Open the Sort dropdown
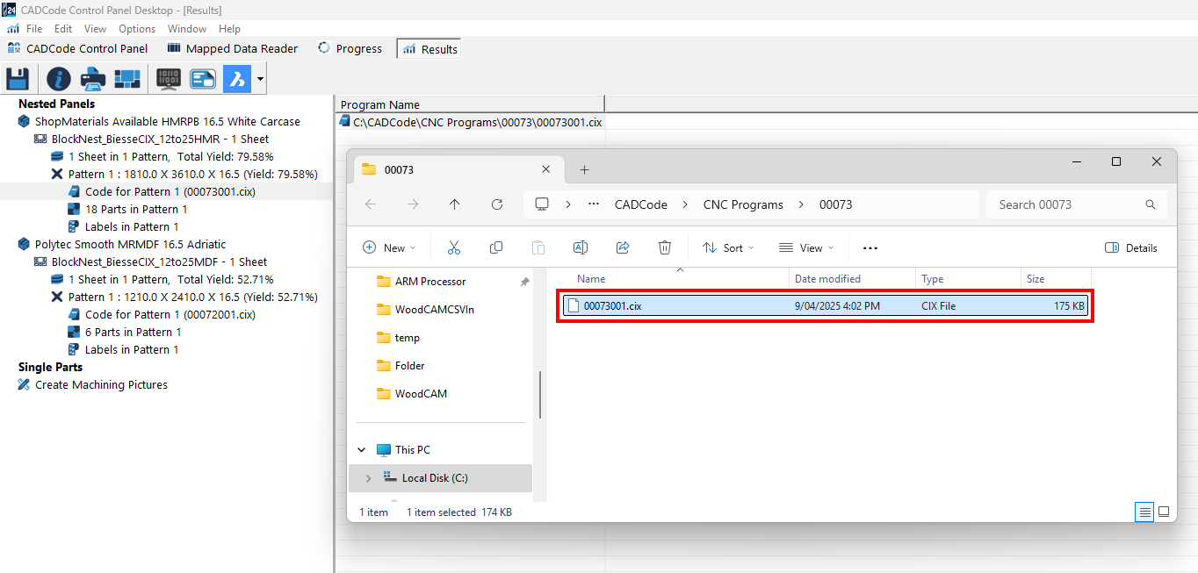 click(728, 248)
